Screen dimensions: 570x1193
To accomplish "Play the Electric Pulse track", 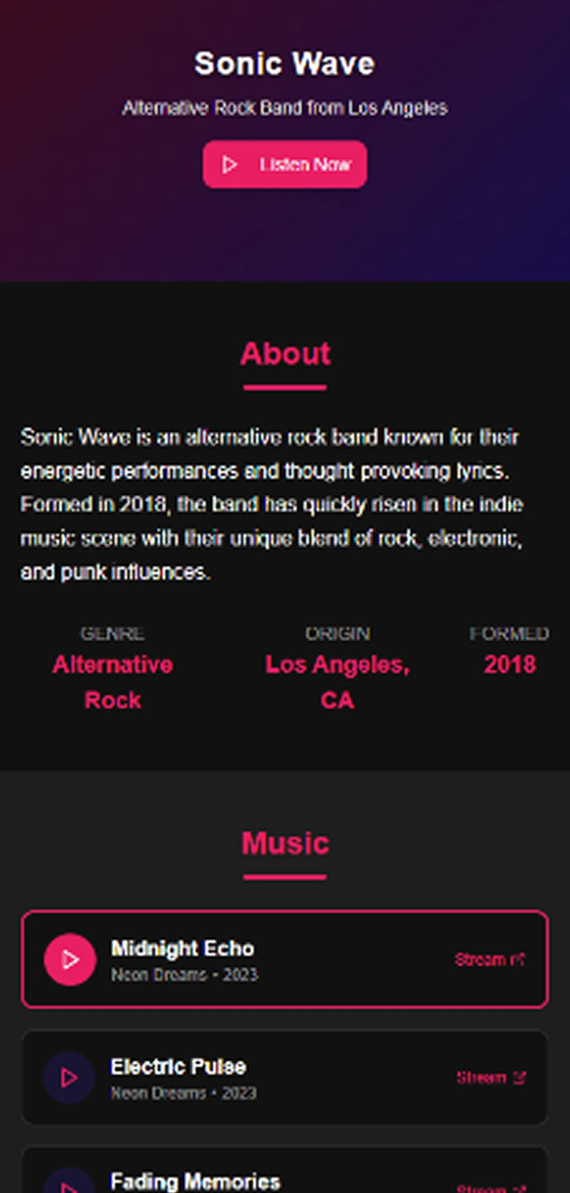I will [x=70, y=1077].
